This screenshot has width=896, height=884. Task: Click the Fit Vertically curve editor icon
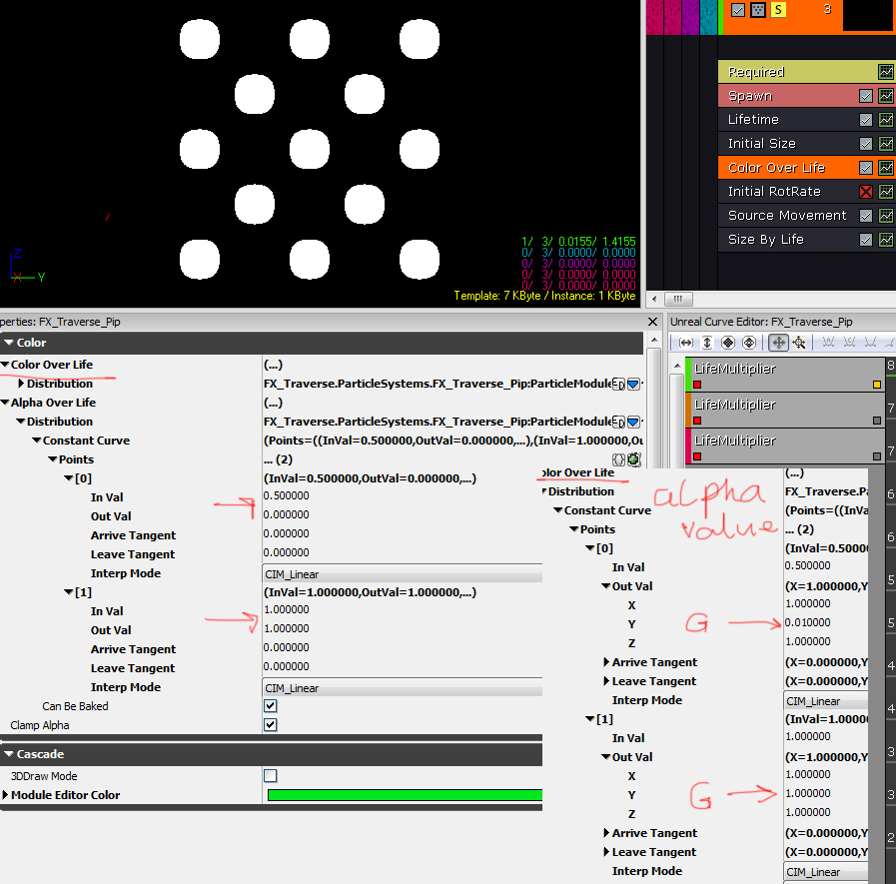pos(707,343)
